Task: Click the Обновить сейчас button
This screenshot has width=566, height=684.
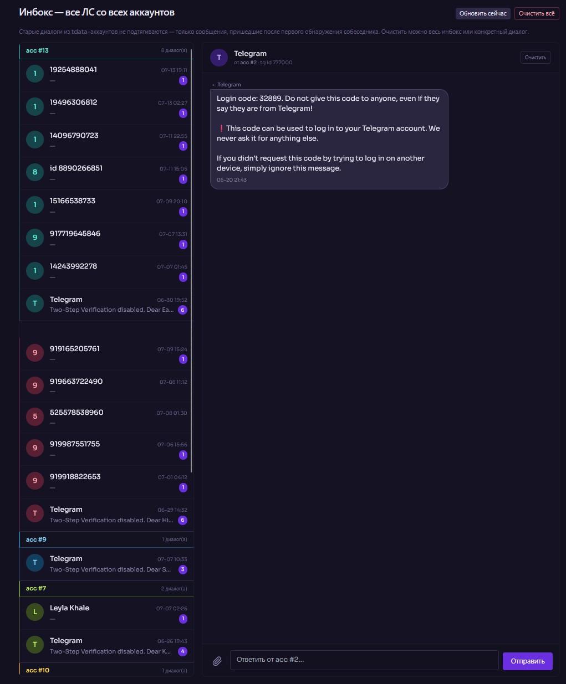Action: (483, 13)
